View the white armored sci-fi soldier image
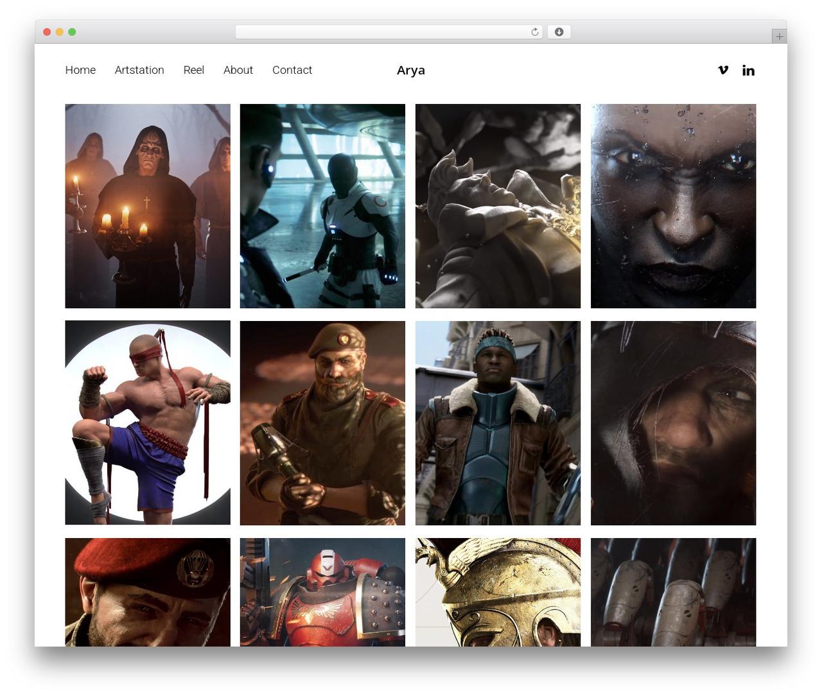822x696 pixels. click(322, 206)
